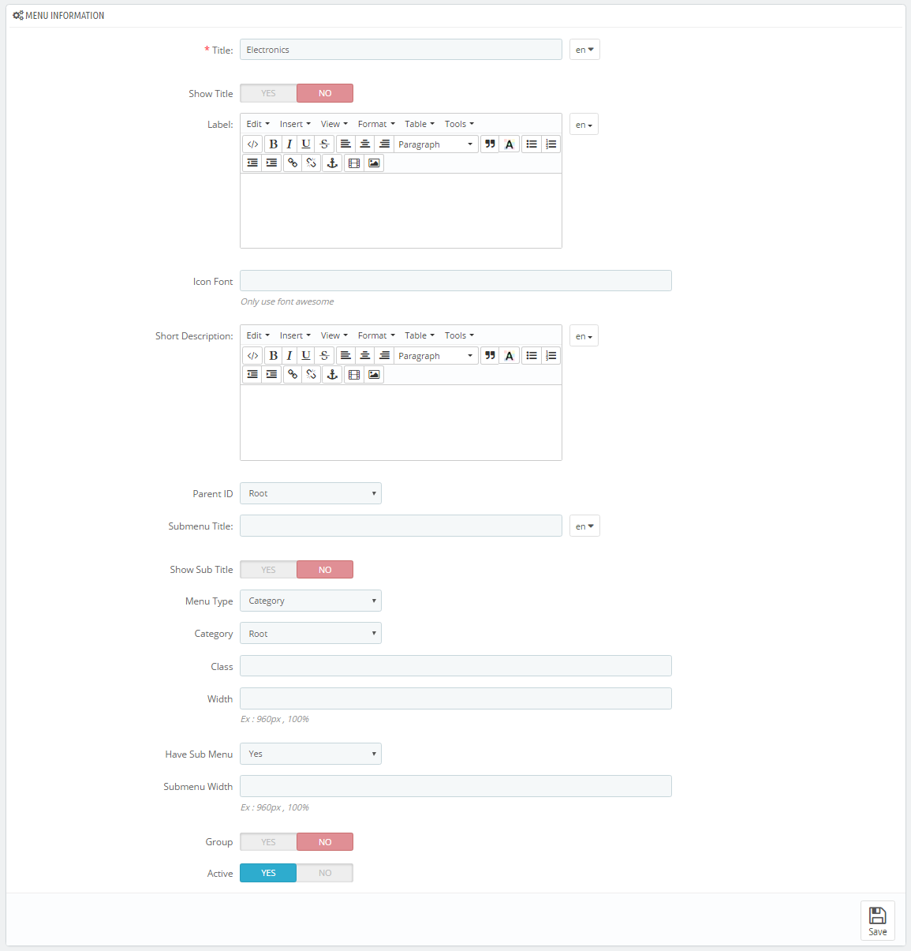The image size is (911, 951).
Task: Insert link icon in Label editor
Action: [293, 163]
